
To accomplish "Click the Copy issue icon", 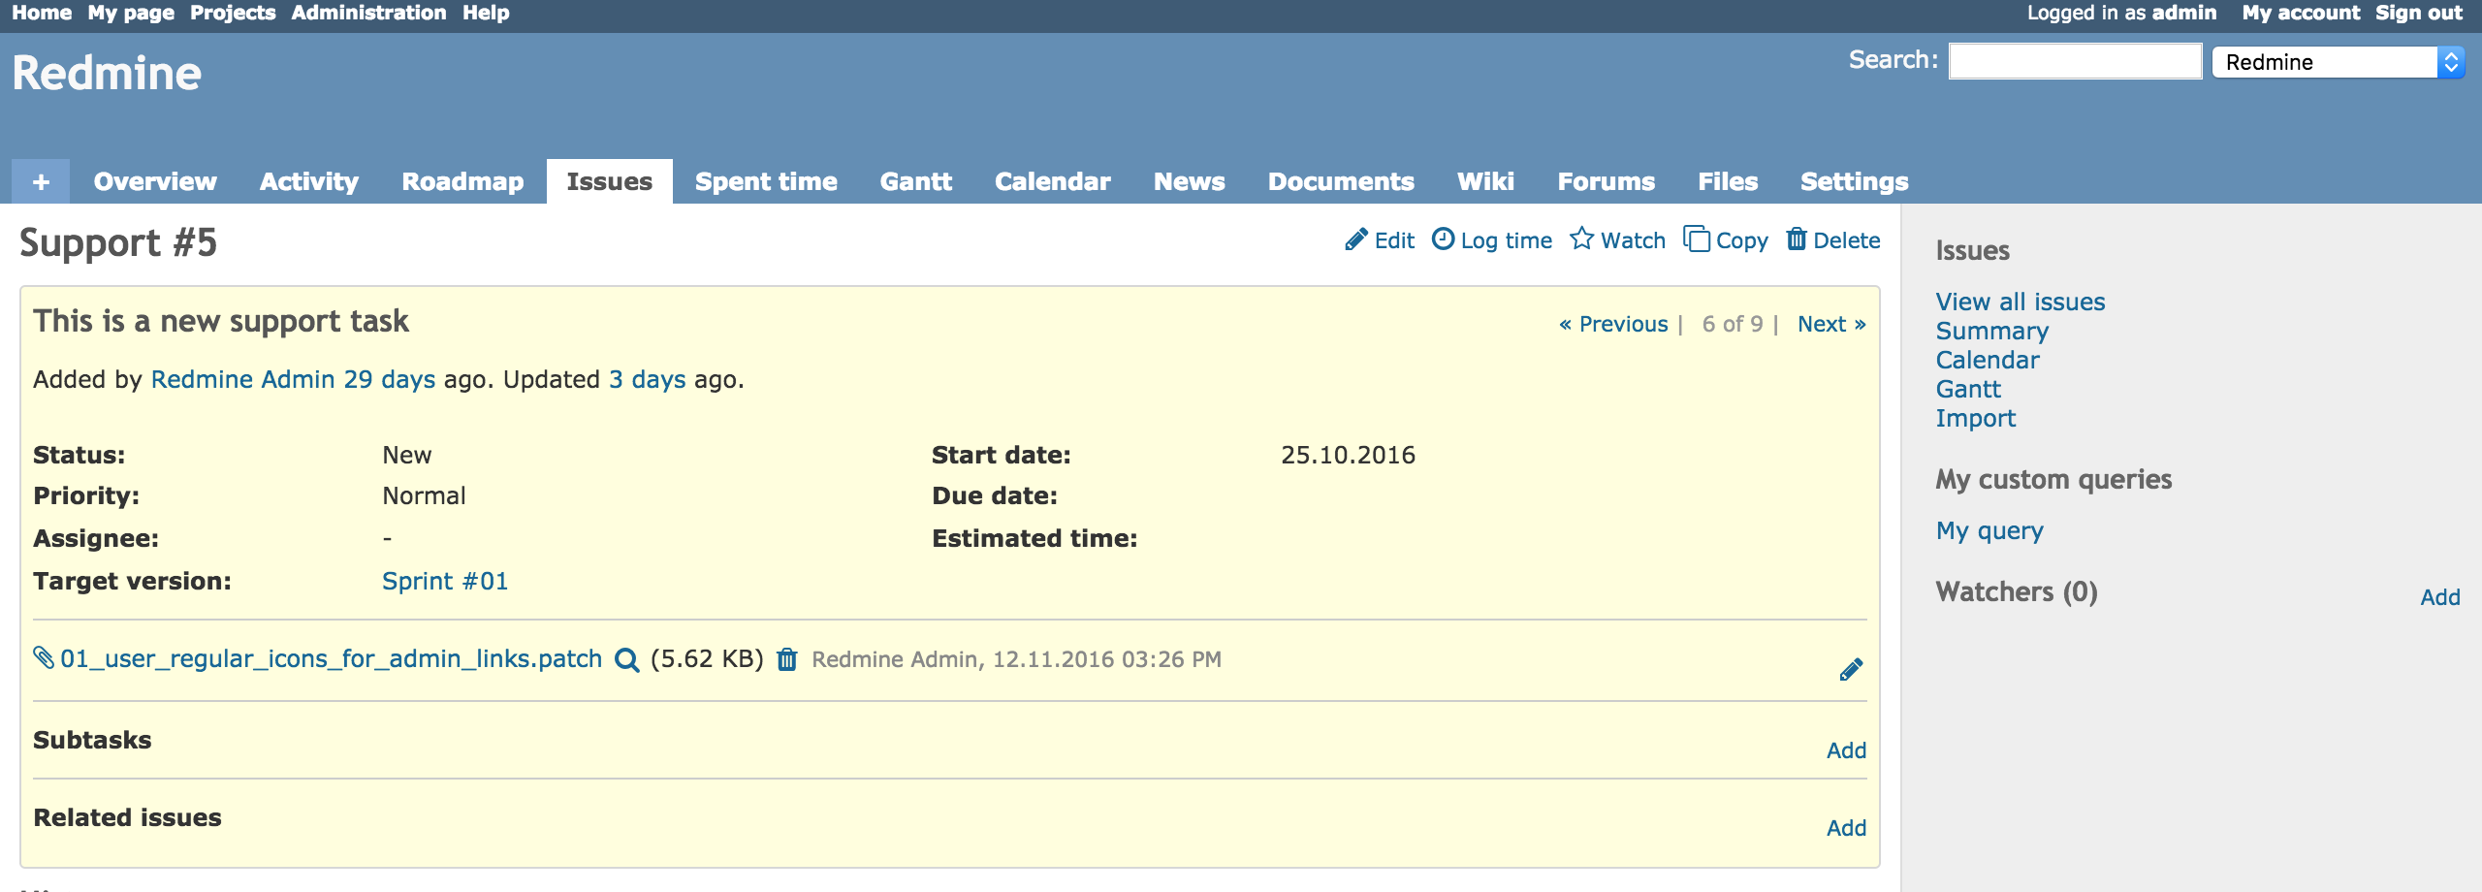I will pyautogui.click(x=1697, y=239).
